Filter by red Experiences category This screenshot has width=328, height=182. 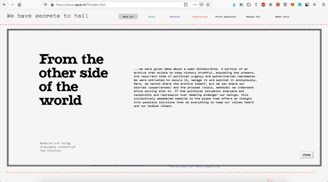[x=200, y=17]
